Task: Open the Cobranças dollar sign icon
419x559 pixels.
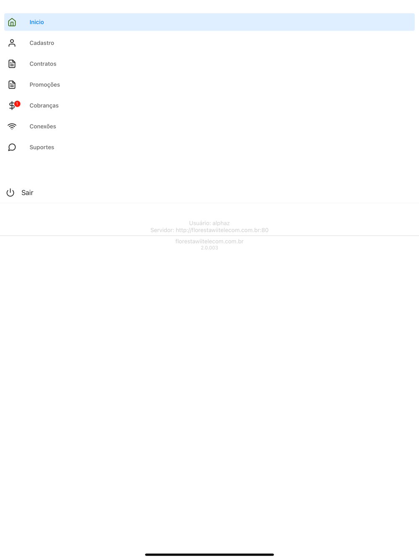Action: [x=12, y=106]
